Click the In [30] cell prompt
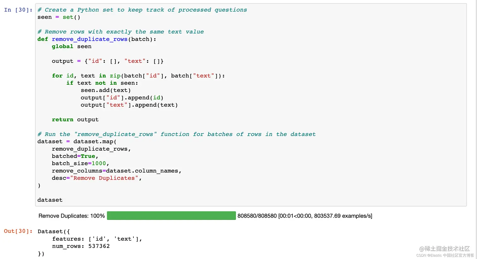Screen dimensions: 477x259 (18, 10)
